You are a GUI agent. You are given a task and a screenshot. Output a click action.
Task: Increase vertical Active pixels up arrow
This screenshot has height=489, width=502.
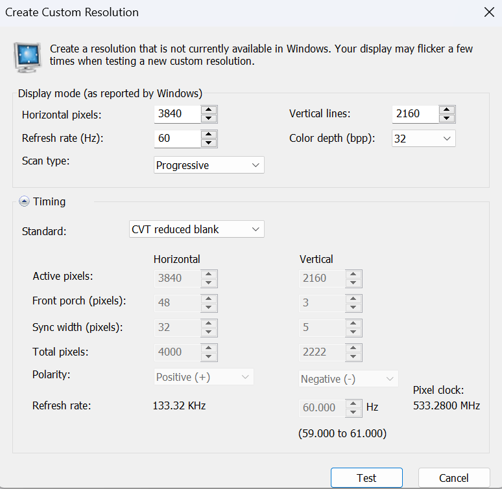coord(353,274)
